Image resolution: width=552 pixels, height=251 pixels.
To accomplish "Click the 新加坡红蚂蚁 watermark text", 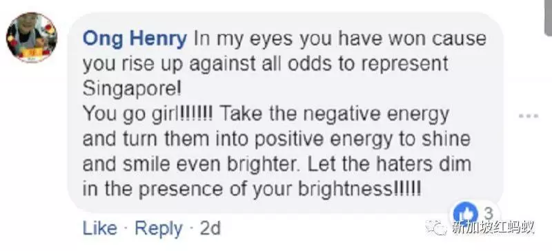I will [493, 228].
